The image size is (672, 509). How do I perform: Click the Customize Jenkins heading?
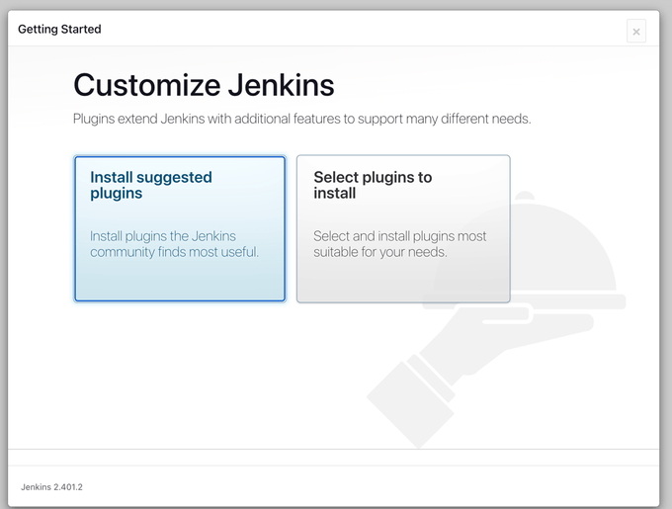pos(204,84)
